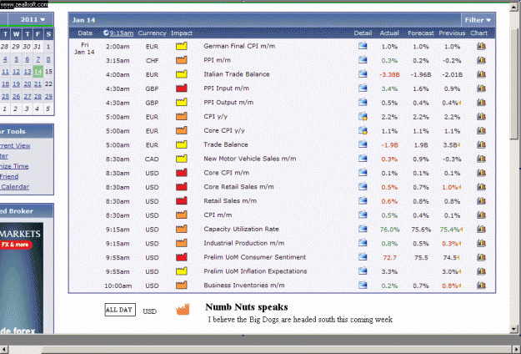This screenshot has height=354, width=521.
Task: Show chart for Prelim UoM Inflation Expectations
Action: 481,271
